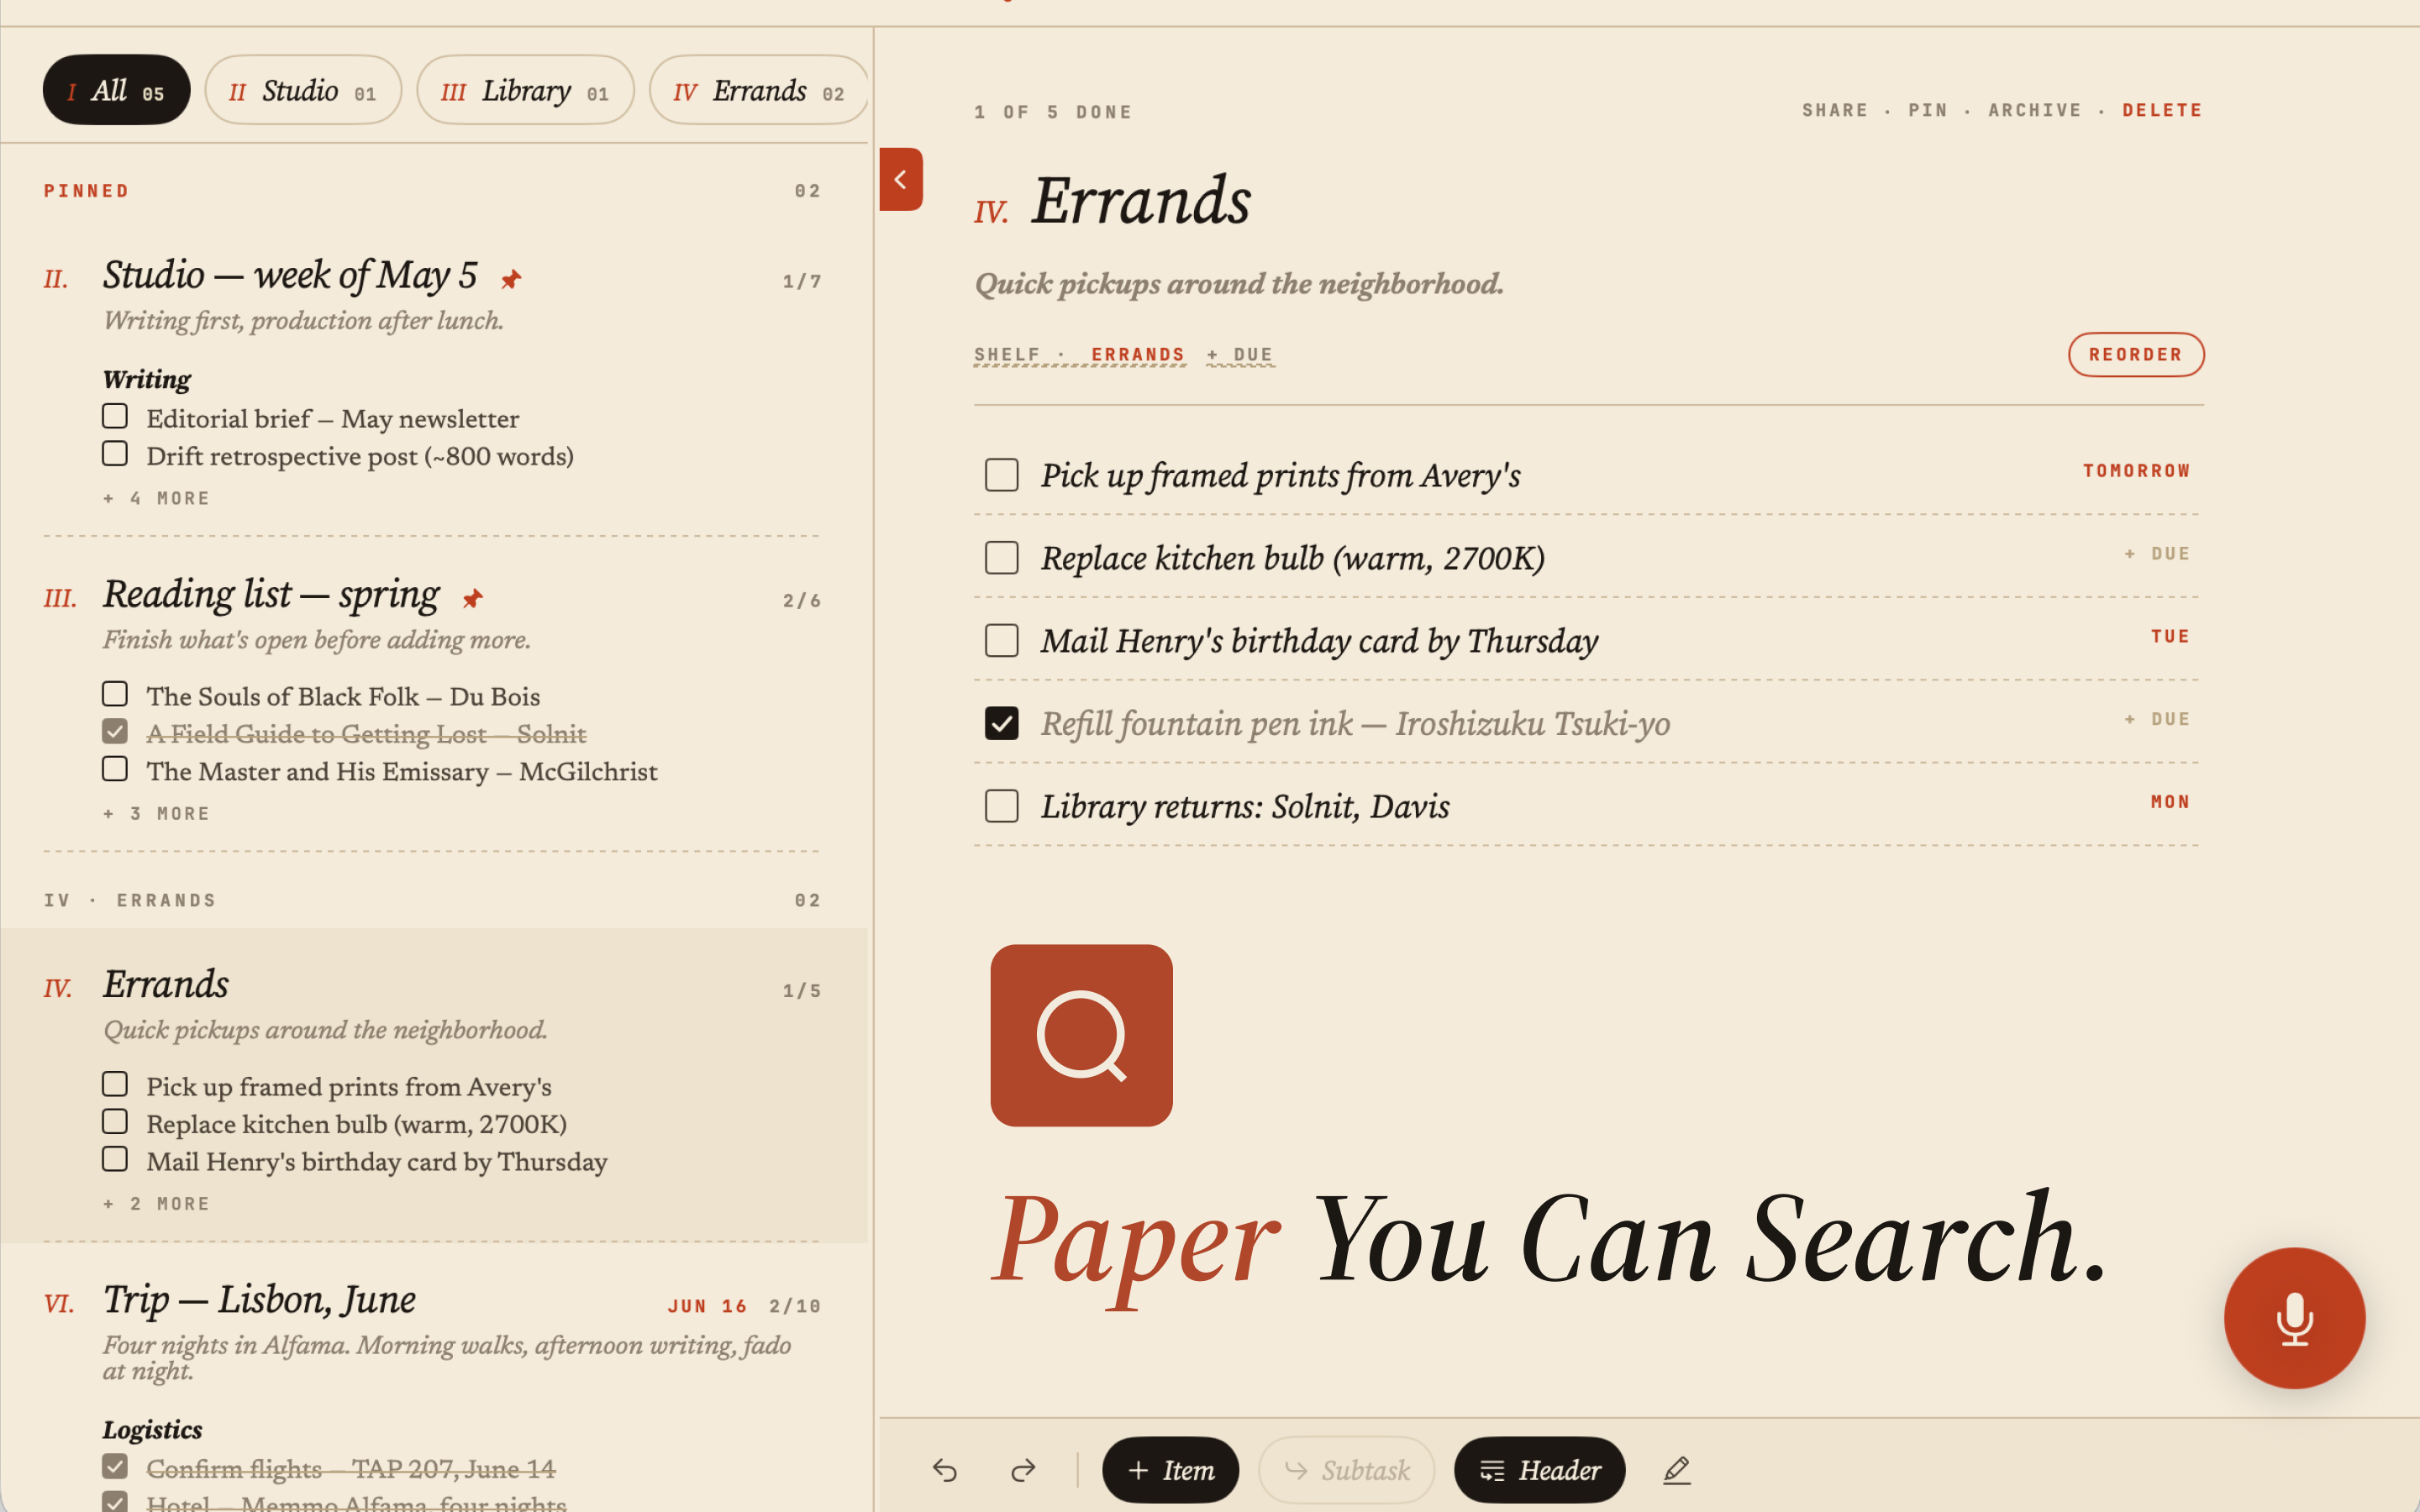
Task: Click the Subtask button
Action: click(x=1347, y=1470)
